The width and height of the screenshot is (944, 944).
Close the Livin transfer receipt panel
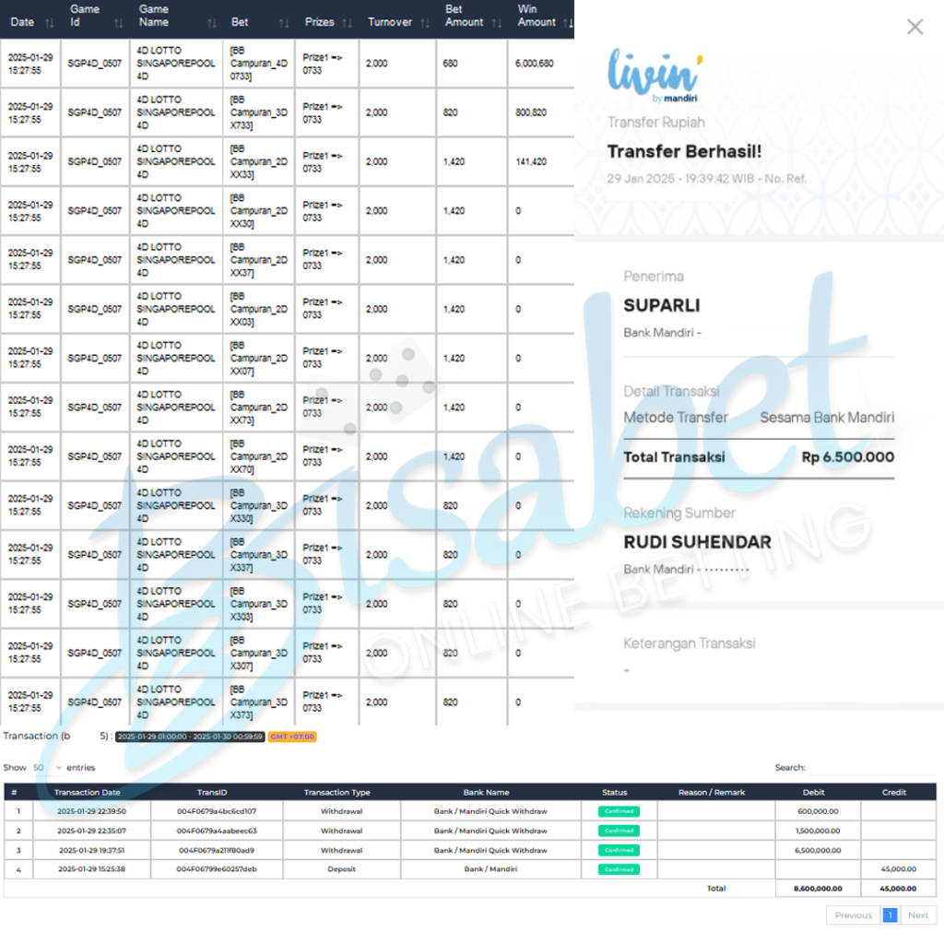tap(914, 27)
